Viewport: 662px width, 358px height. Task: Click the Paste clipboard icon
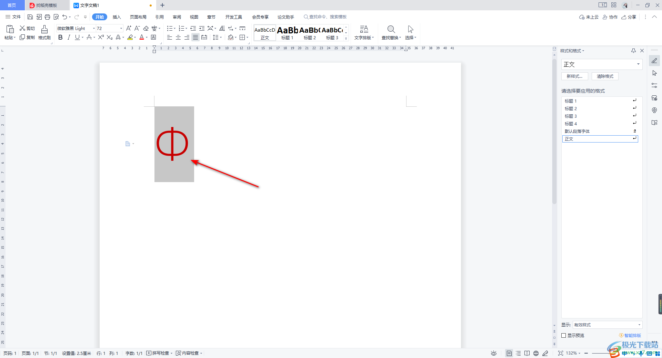pos(10,29)
